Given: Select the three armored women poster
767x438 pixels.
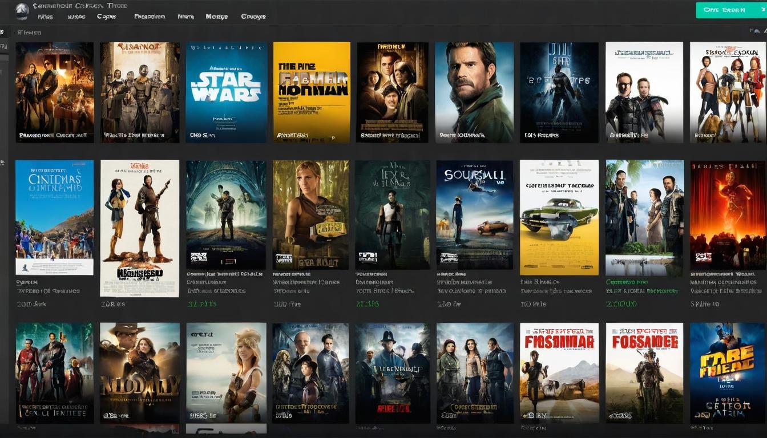Looking at the screenshot, I should (475, 373).
